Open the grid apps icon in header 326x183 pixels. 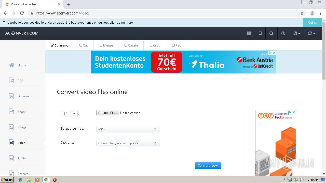(249, 33)
